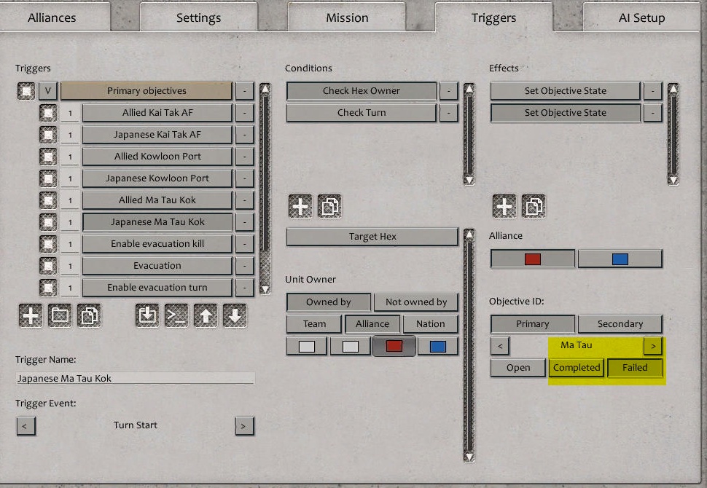Add a new trigger with the plus icon
The height and width of the screenshot is (488, 707).
29,316
